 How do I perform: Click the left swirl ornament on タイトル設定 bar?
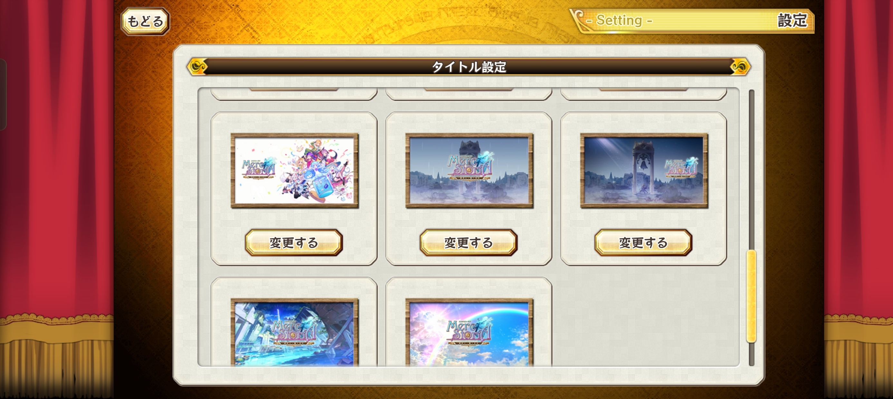(x=197, y=67)
